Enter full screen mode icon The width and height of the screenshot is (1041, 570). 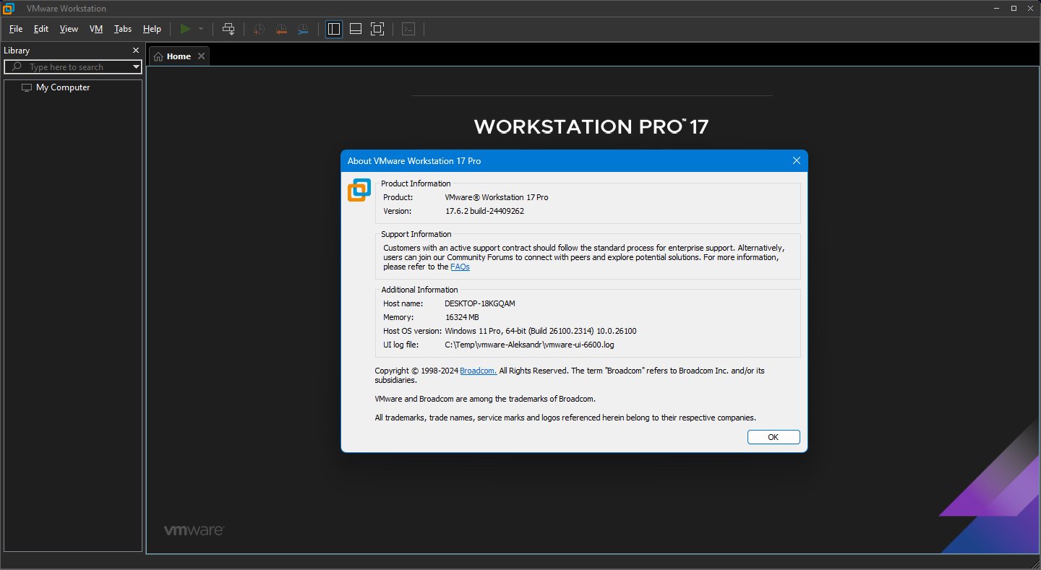[x=377, y=29]
